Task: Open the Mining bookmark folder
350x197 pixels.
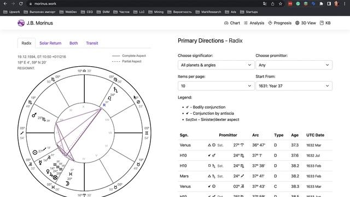Action: pyautogui.click(x=156, y=12)
